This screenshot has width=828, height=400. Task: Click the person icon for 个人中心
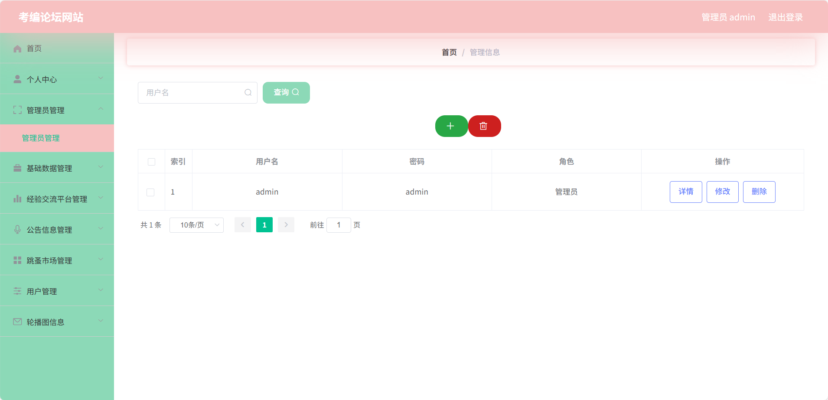tap(17, 79)
